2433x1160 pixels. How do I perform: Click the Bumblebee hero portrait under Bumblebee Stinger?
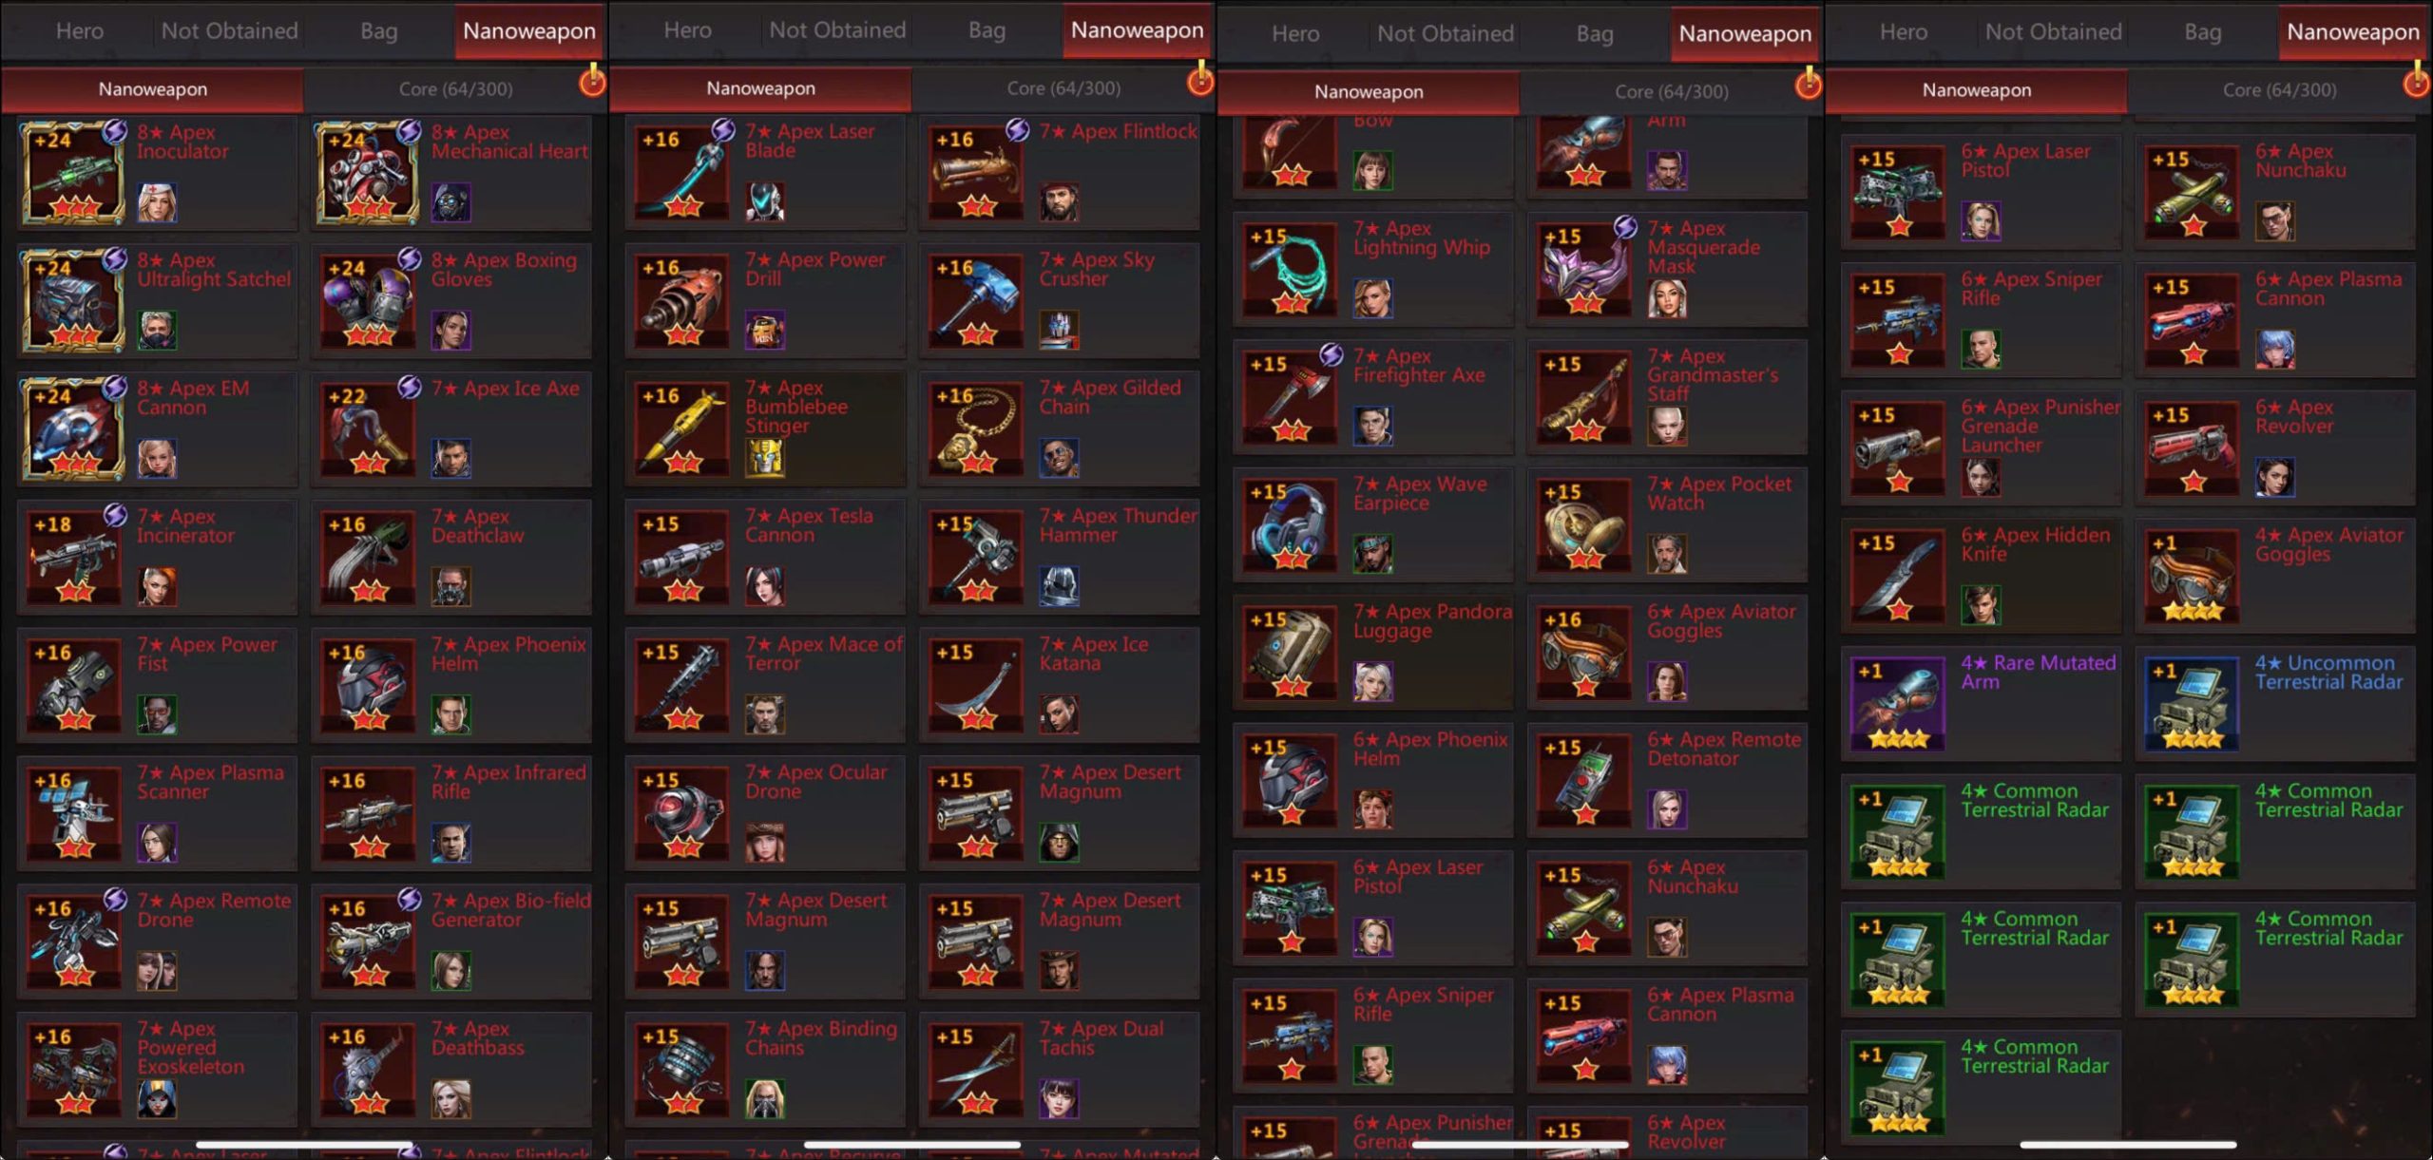point(765,459)
